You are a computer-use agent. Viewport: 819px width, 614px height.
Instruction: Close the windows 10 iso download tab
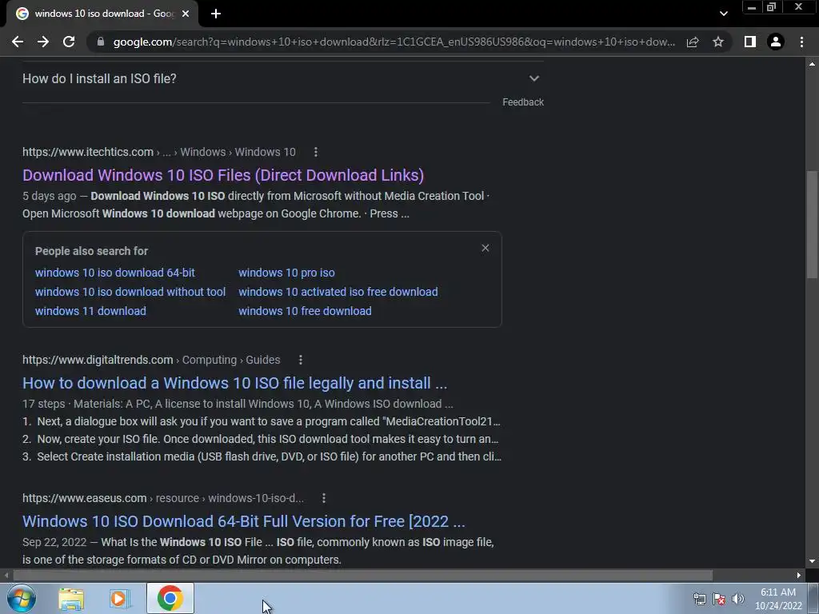point(186,14)
